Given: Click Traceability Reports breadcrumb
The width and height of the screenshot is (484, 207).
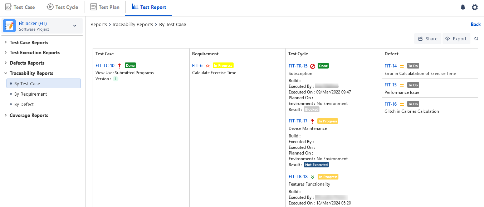Looking at the screenshot, I should 132,25.
